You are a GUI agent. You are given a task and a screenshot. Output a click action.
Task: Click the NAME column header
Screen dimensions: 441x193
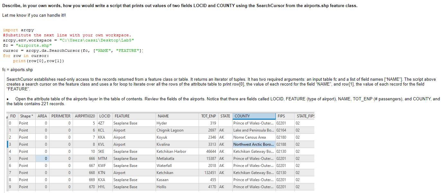[177, 116]
